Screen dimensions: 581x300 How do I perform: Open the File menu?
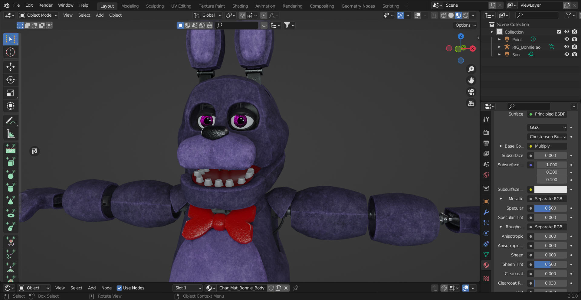click(17, 5)
